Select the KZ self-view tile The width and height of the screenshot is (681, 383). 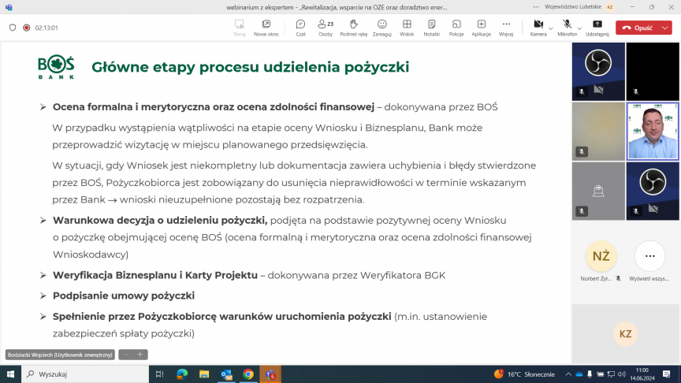point(625,333)
